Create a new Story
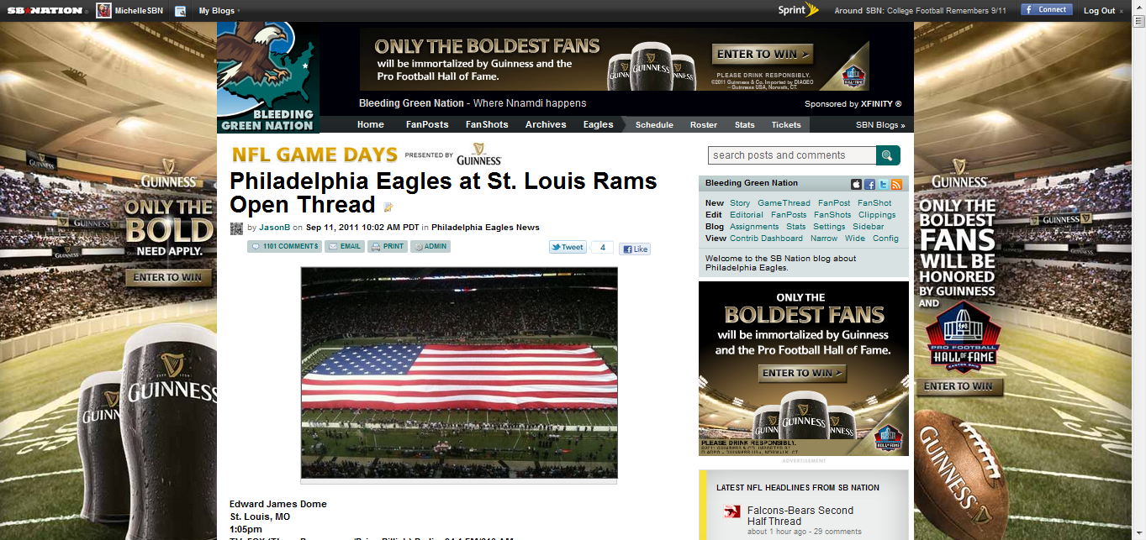The width and height of the screenshot is (1146, 540). [740, 203]
